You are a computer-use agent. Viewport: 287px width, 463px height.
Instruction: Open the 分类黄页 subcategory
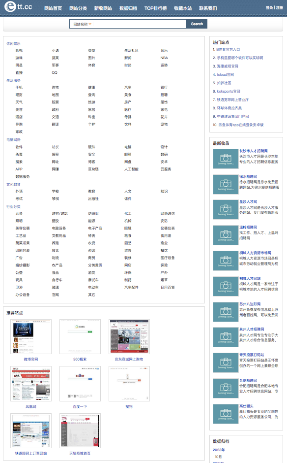pos(95,265)
